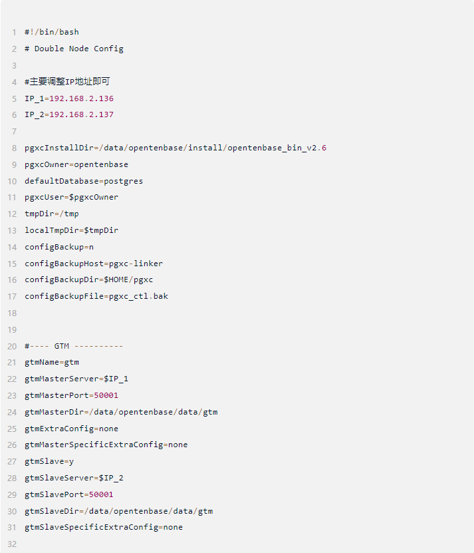Viewport: 474px width, 553px height.
Task: Click the gtmMasterPort=50001 line
Action: [72, 395]
